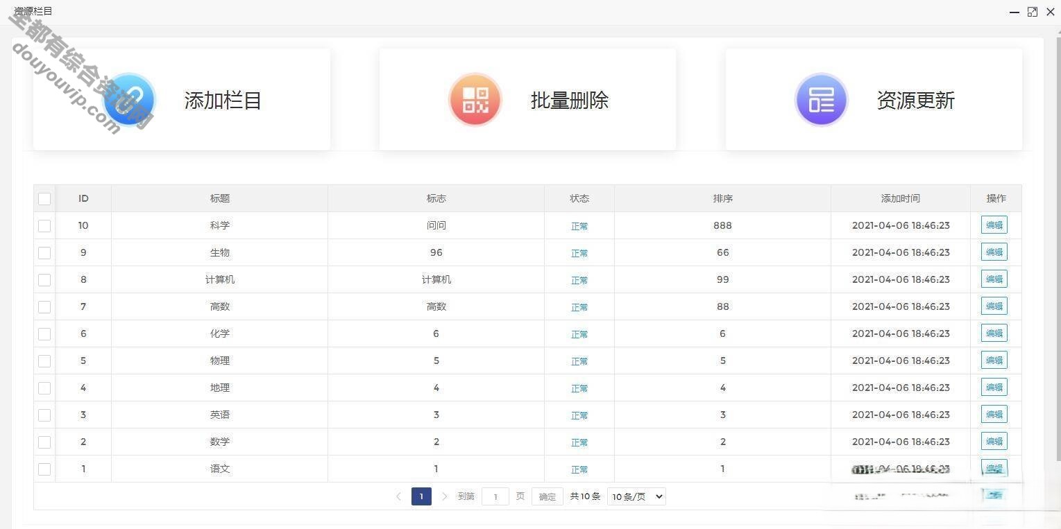Edit the 计算机 row
This screenshot has width=1061, height=529.
(x=994, y=279)
